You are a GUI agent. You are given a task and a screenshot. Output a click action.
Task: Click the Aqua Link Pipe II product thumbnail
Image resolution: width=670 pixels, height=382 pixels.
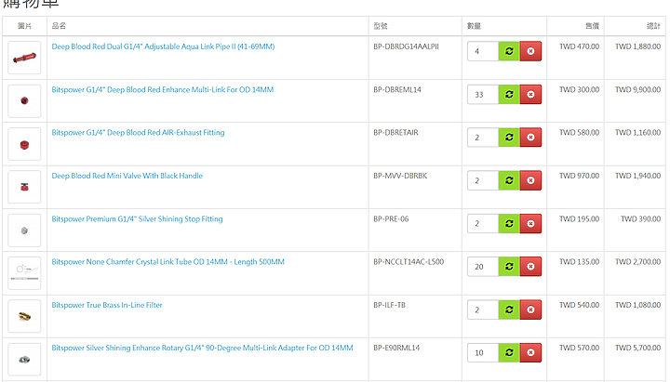24,58
